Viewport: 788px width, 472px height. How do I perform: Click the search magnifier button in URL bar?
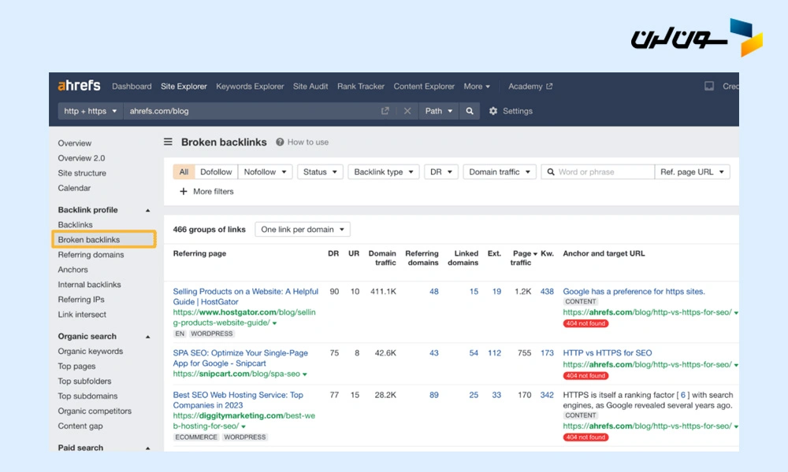[470, 111]
